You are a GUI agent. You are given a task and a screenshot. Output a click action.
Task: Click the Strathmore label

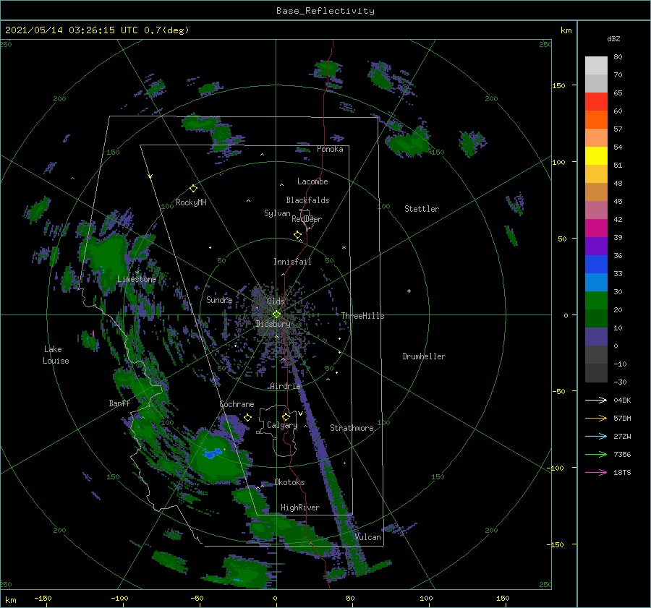[x=352, y=428]
